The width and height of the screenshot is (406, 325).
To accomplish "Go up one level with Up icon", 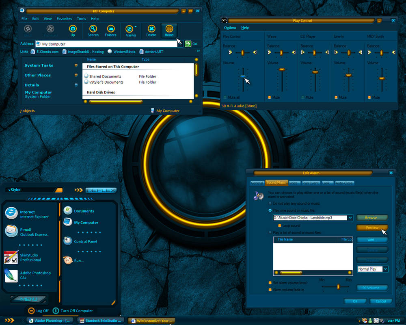I will click(x=73, y=30).
